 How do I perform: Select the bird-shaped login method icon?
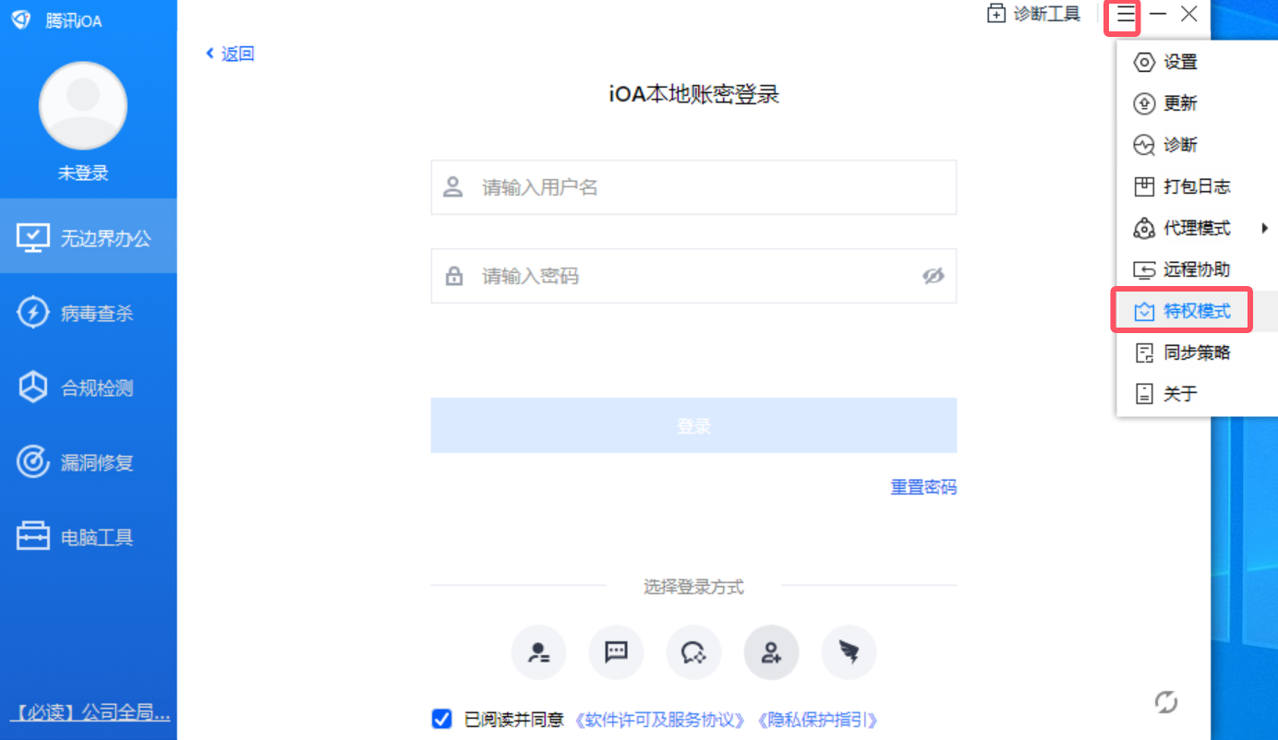(x=849, y=652)
